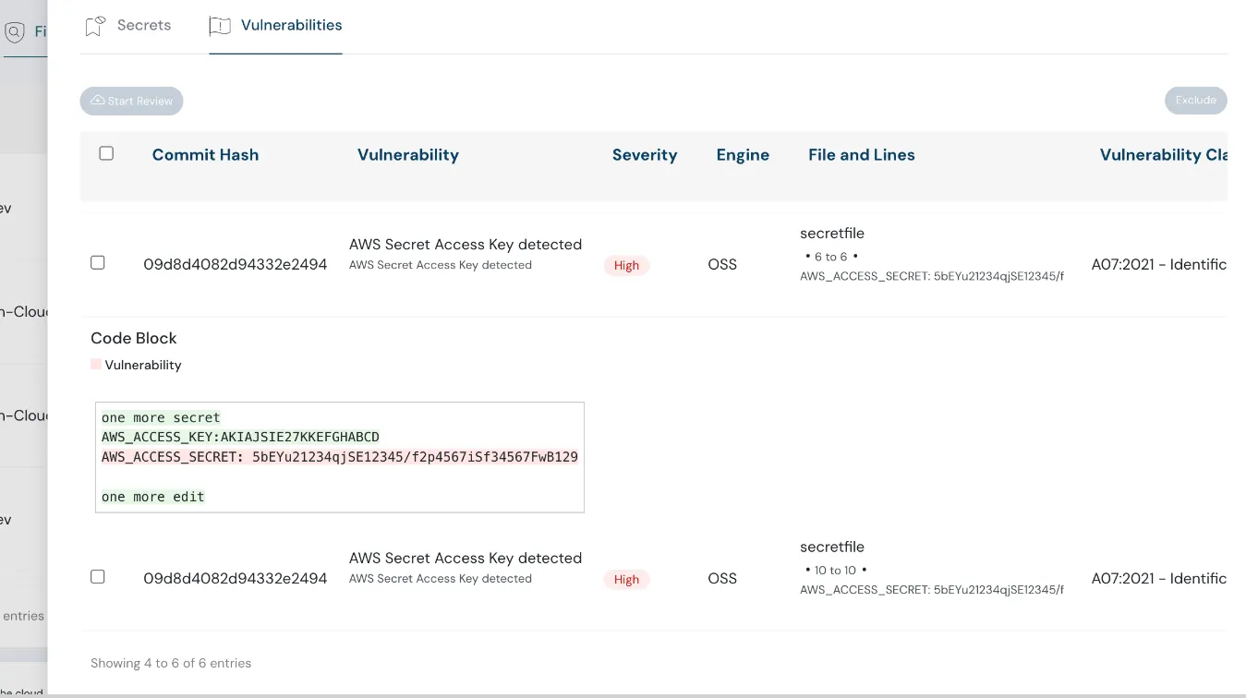Click the Exclude button
The height and width of the screenshot is (698, 1246).
pyautogui.click(x=1195, y=100)
